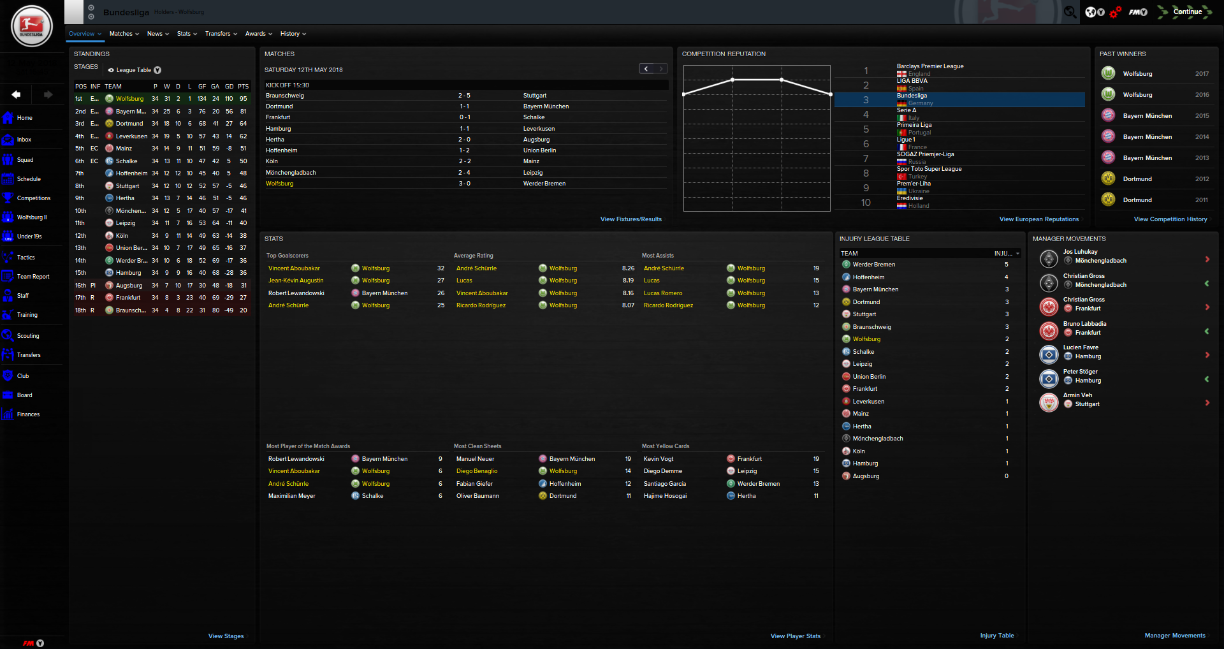Open the Injury Table link

tap(997, 636)
